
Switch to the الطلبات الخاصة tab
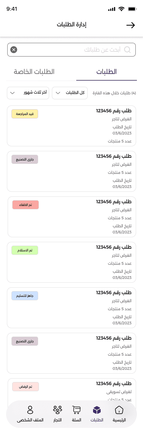34,72
